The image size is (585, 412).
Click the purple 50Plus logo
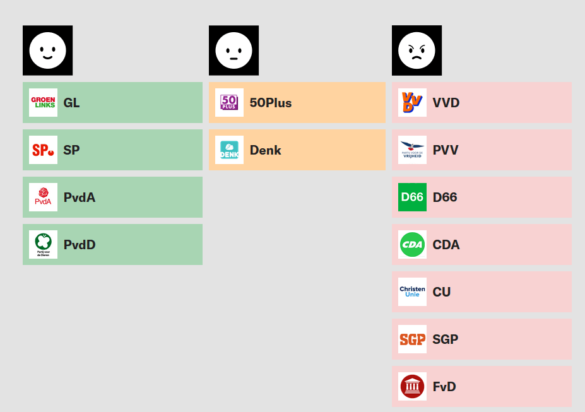pyautogui.click(x=229, y=103)
